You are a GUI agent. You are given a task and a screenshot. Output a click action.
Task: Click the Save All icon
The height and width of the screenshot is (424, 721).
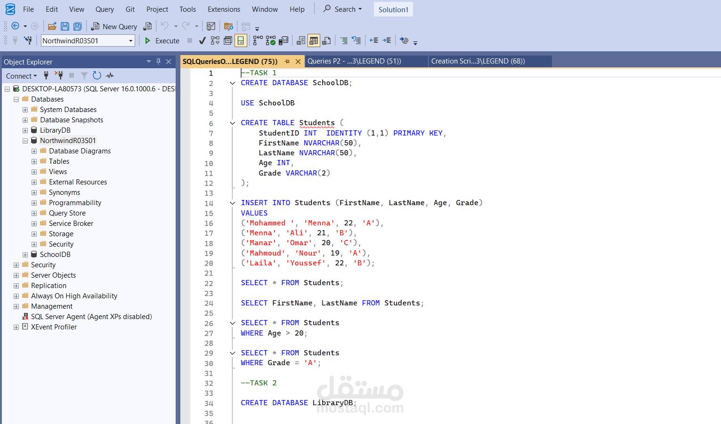tap(78, 26)
